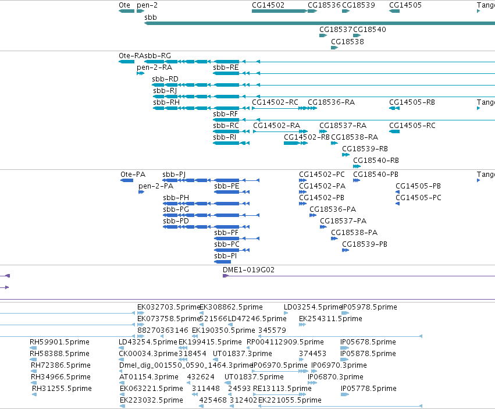The width and height of the screenshot is (495, 409).
Task: Select the pen-2-RA transcript label
Action: (154, 67)
